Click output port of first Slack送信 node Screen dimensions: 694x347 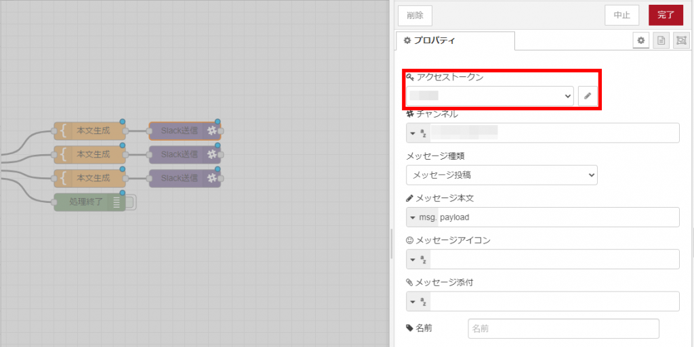coord(221,131)
